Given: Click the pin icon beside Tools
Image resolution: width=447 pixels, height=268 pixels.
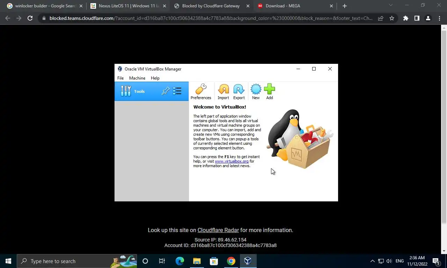Looking at the screenshot, I should [166, 91].
